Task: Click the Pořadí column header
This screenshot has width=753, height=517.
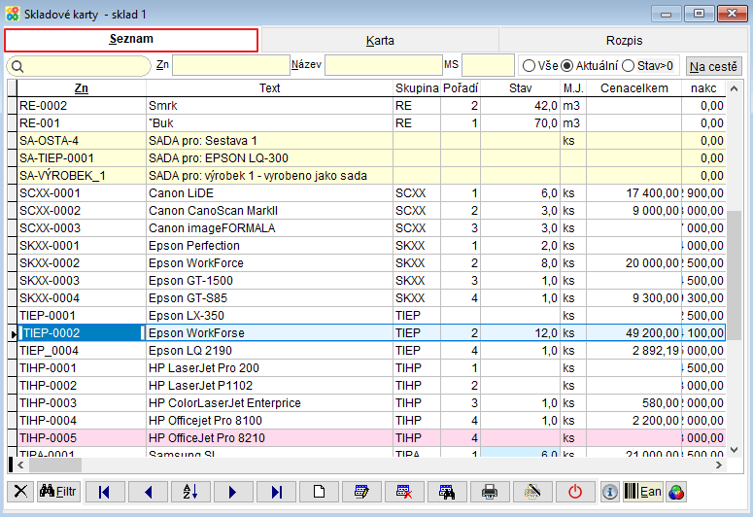Action: (x=461, y=87)
